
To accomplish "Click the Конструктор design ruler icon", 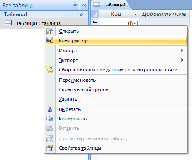I will pyautogui.click(x=50, y=40).
